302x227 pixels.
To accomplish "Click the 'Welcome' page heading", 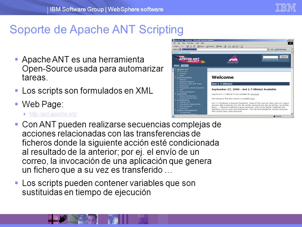I will (223, 77).
